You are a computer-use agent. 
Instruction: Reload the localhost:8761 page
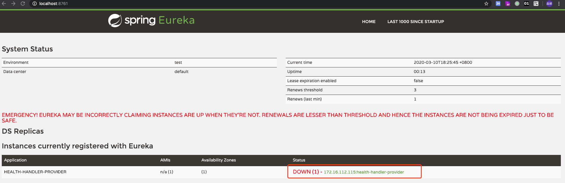pos(23,4)
